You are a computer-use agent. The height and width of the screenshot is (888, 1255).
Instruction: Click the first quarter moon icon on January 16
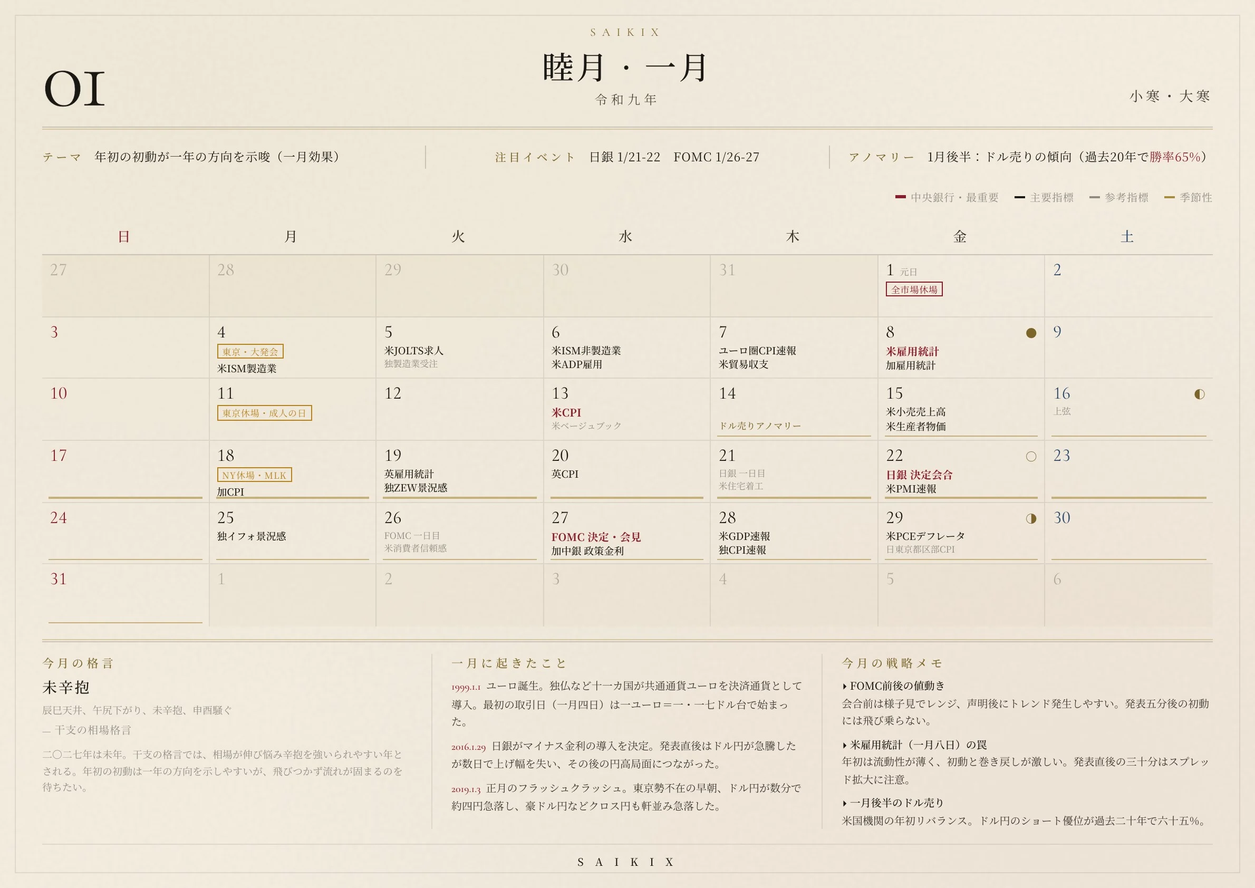click(x=1199, y=394)
